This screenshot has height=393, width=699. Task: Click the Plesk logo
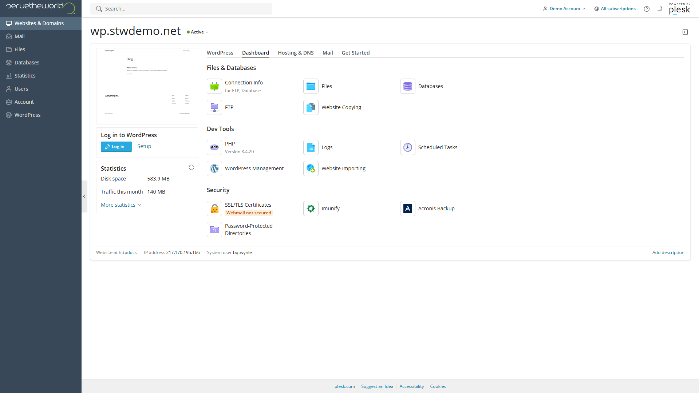(x=680, y=8)
